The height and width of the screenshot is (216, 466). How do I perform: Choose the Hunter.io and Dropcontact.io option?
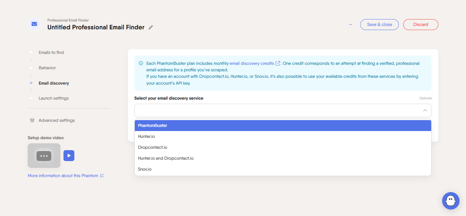(166, 158)
